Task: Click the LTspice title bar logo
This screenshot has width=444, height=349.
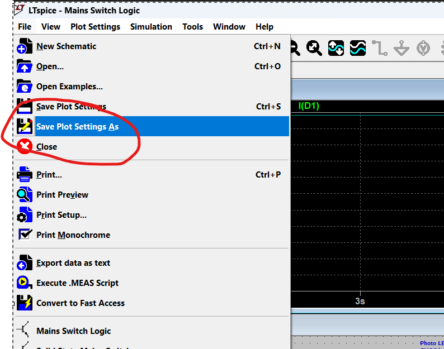Action: (19, 9)
